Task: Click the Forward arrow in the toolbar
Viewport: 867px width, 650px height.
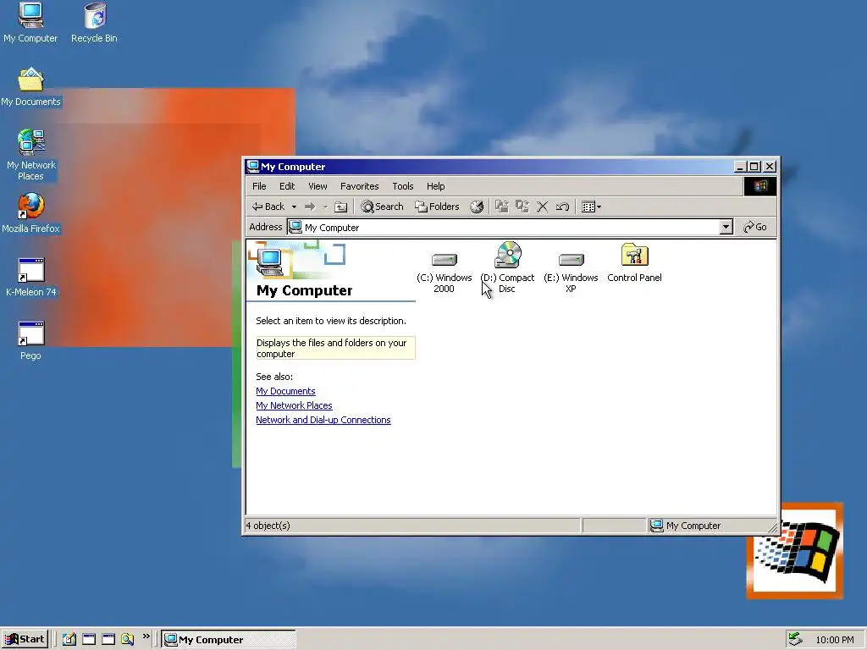Action: click(310, 207)
